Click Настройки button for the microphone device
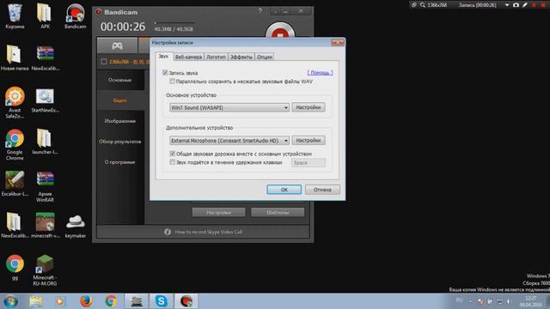 (309, 141)
